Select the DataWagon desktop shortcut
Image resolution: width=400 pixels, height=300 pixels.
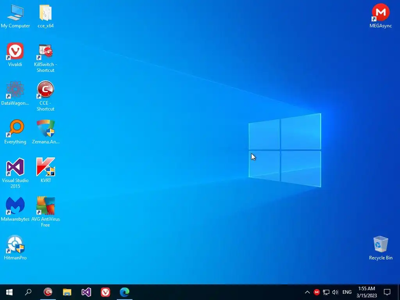click(x=15, y=93)
